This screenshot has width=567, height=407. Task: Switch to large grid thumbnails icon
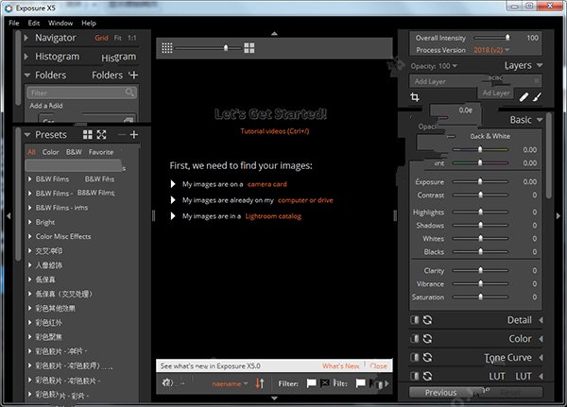(249, 48)
